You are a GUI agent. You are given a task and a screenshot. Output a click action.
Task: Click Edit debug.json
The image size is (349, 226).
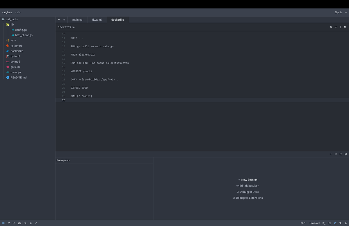(248, 186)
